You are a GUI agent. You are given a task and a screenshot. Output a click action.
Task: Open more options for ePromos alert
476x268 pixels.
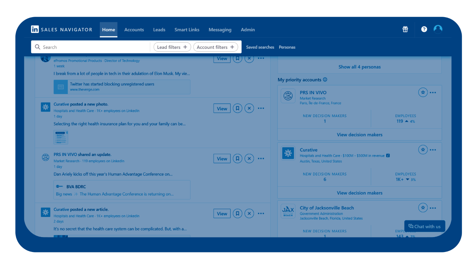pyautogui.click(x=261, y=58)
